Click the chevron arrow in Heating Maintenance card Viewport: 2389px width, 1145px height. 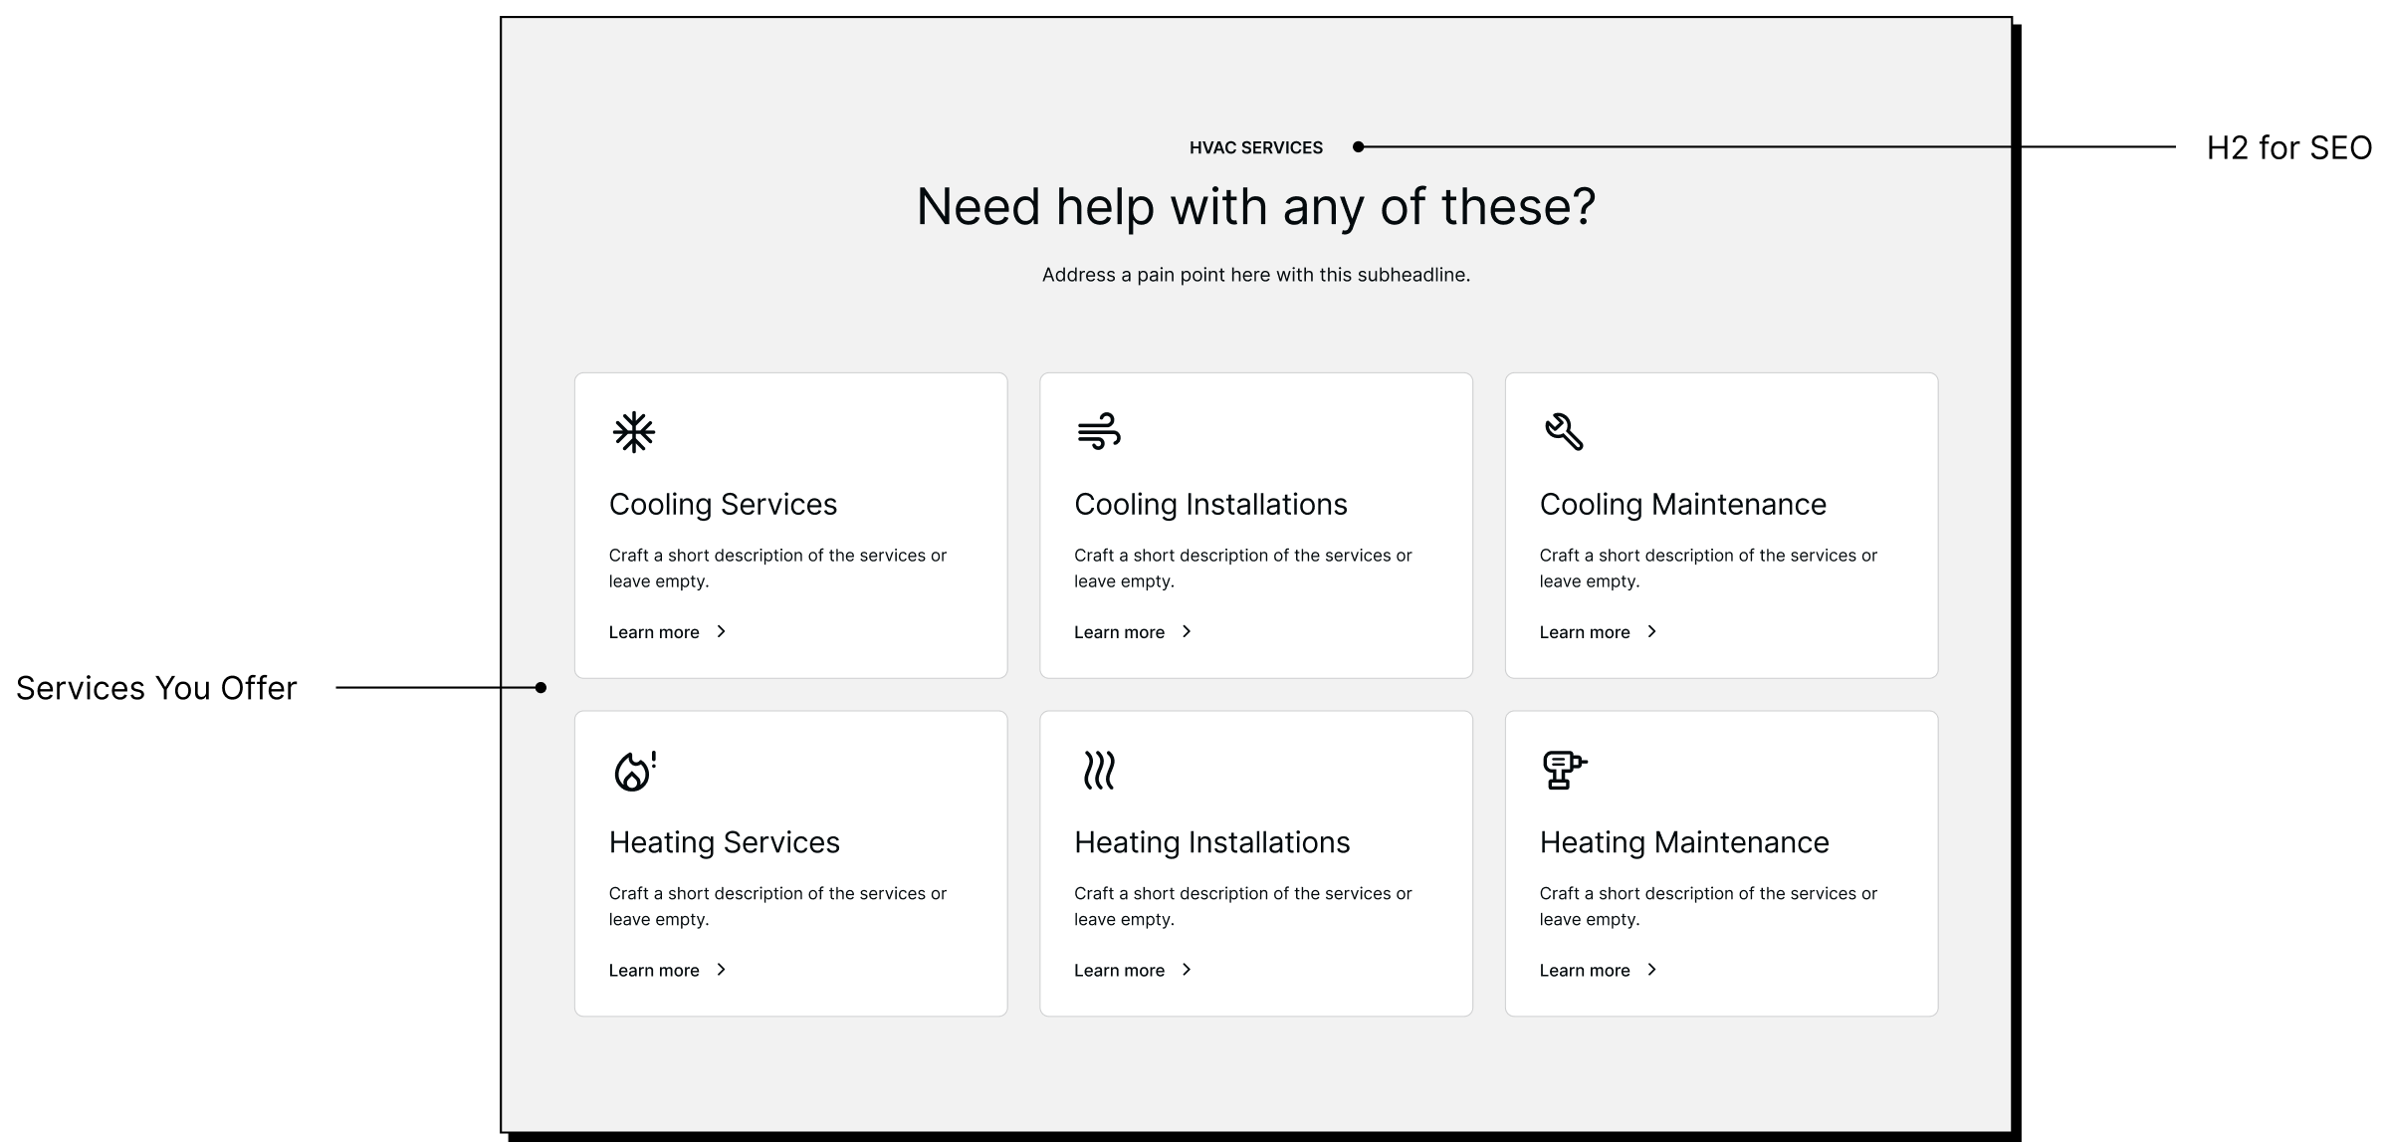click(x=1652, y=970)
